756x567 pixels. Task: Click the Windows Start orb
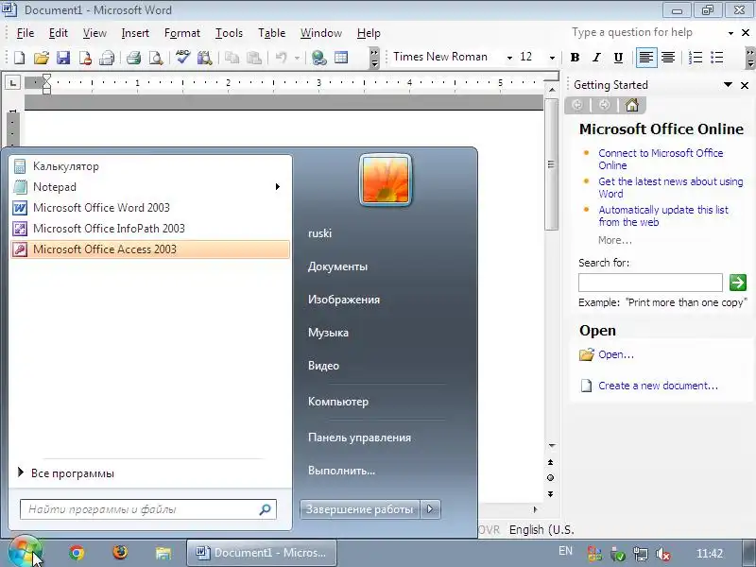[26, 553]
